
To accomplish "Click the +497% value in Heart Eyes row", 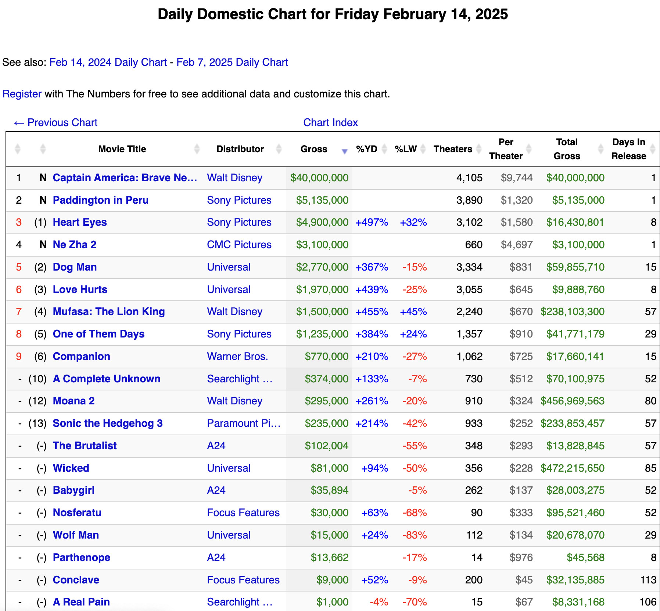I will coord(372,222).
